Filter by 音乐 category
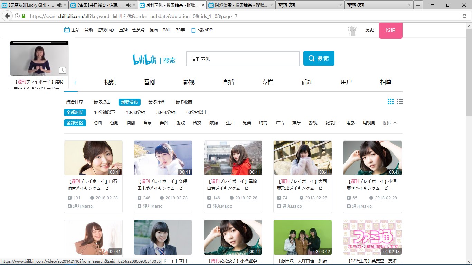472x265 pixels. pyautogui.click(x=147, y=123)
